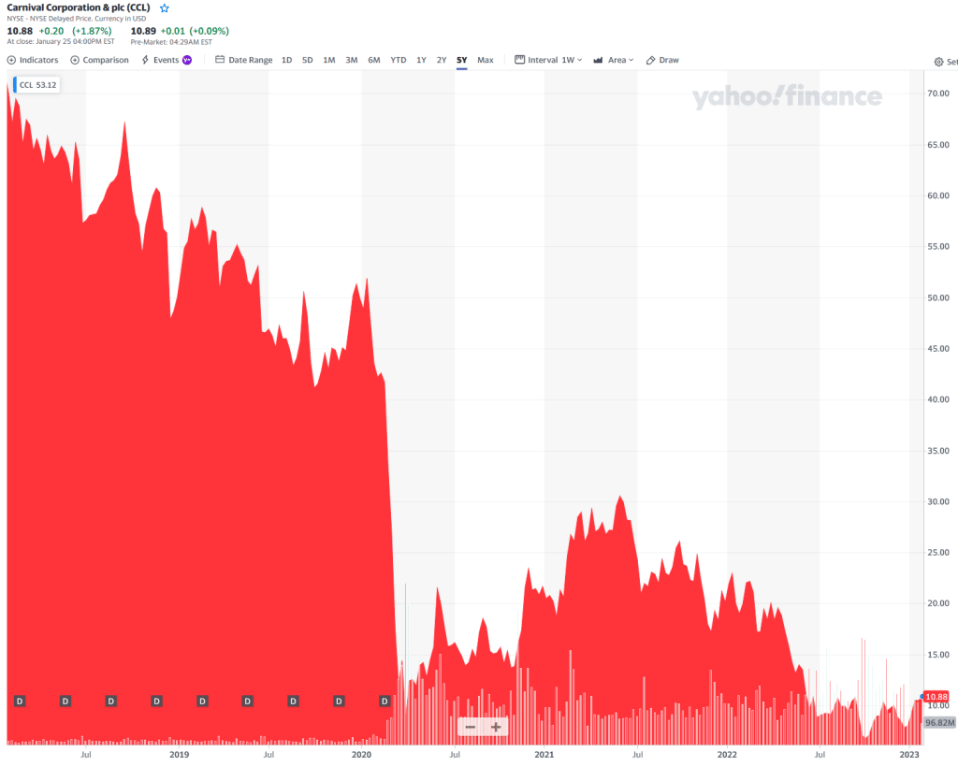Open the Comparison tool
This screenshot has width=958, height=767.
[x=99, y=60]
